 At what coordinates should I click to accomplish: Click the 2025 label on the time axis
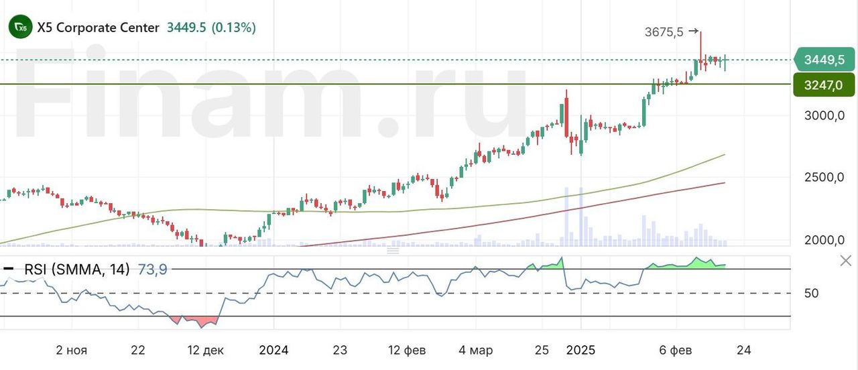(x=580, y=350)
